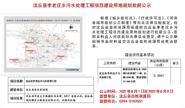Click the north compass rose on the map
This screenshot has height=108, width=185.
coord(71,27)
